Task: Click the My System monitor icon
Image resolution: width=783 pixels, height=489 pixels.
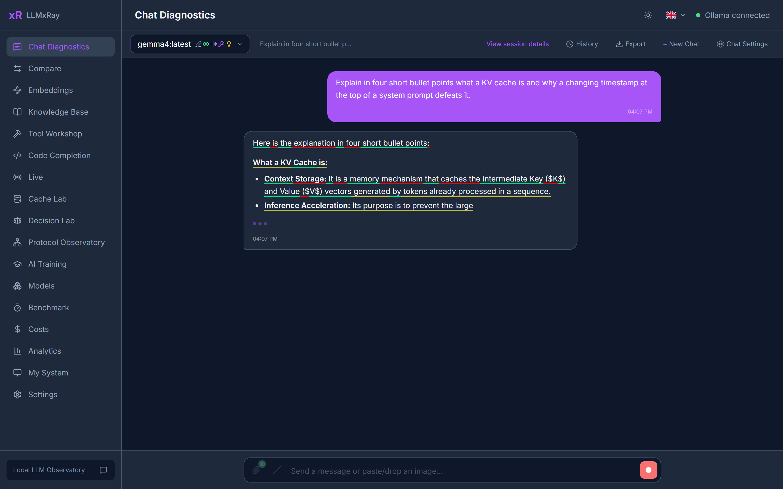Action: coord(17,372)
